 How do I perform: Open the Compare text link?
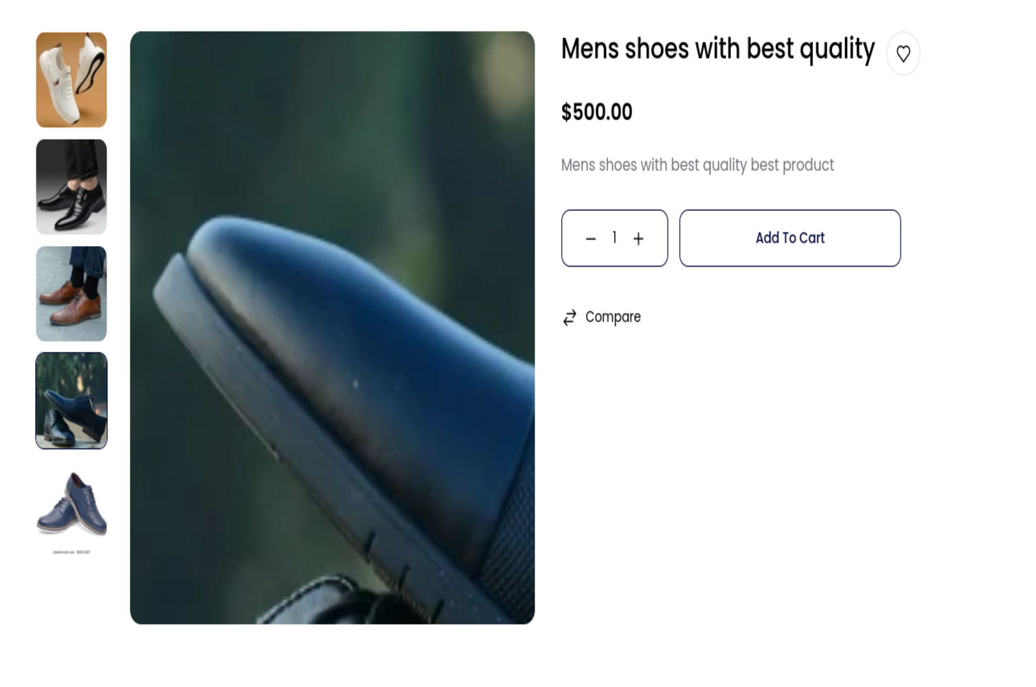pyautogui.click(x=613, y=317)
